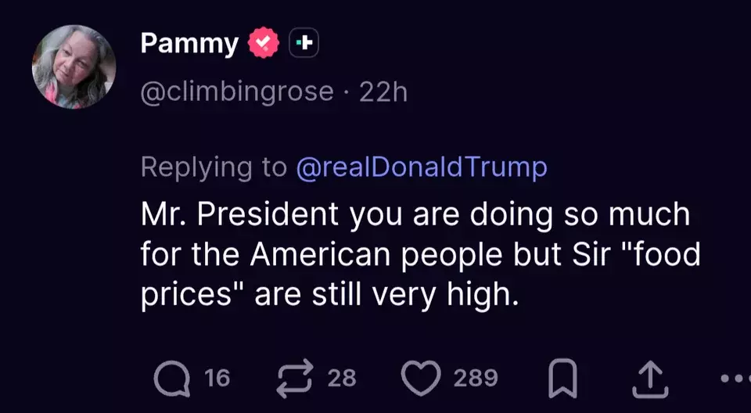Click the like count 289

(476, 378)
